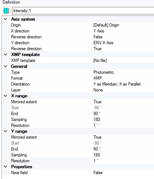Toggle the Near field False value

click(123, 172)
